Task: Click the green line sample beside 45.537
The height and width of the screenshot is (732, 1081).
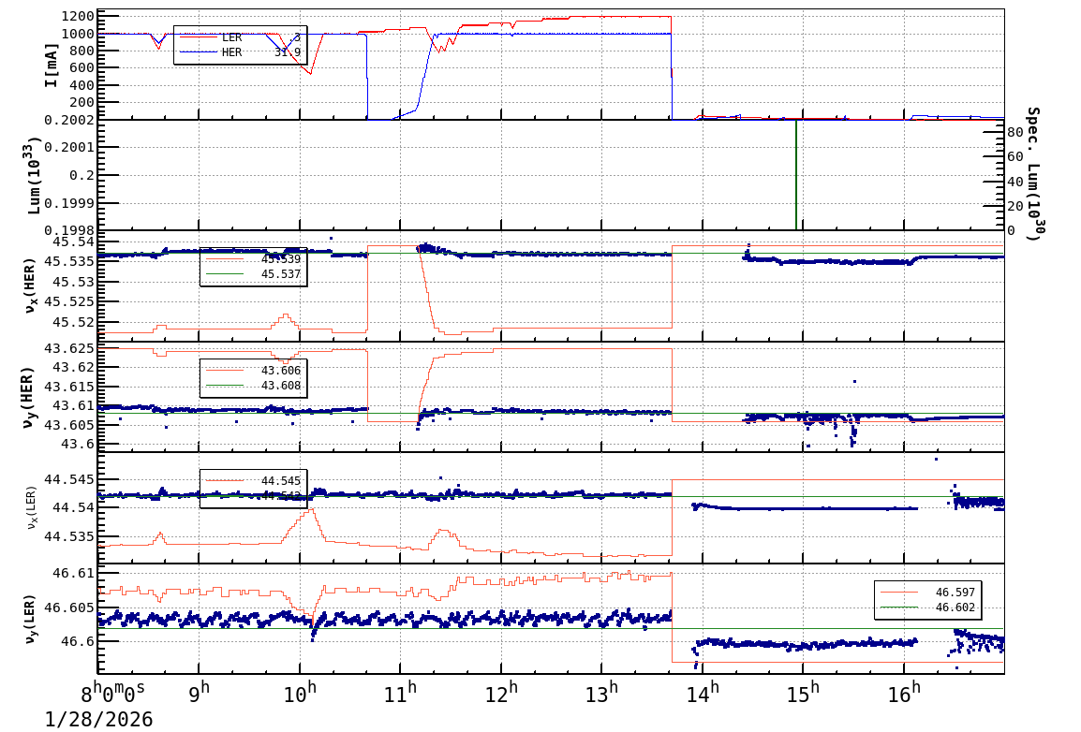Action: 225,274
